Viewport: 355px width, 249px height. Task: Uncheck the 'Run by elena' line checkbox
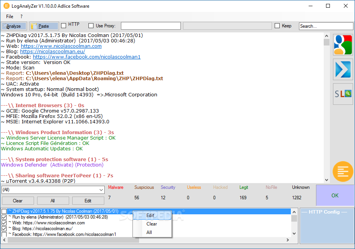click(4, 217)
